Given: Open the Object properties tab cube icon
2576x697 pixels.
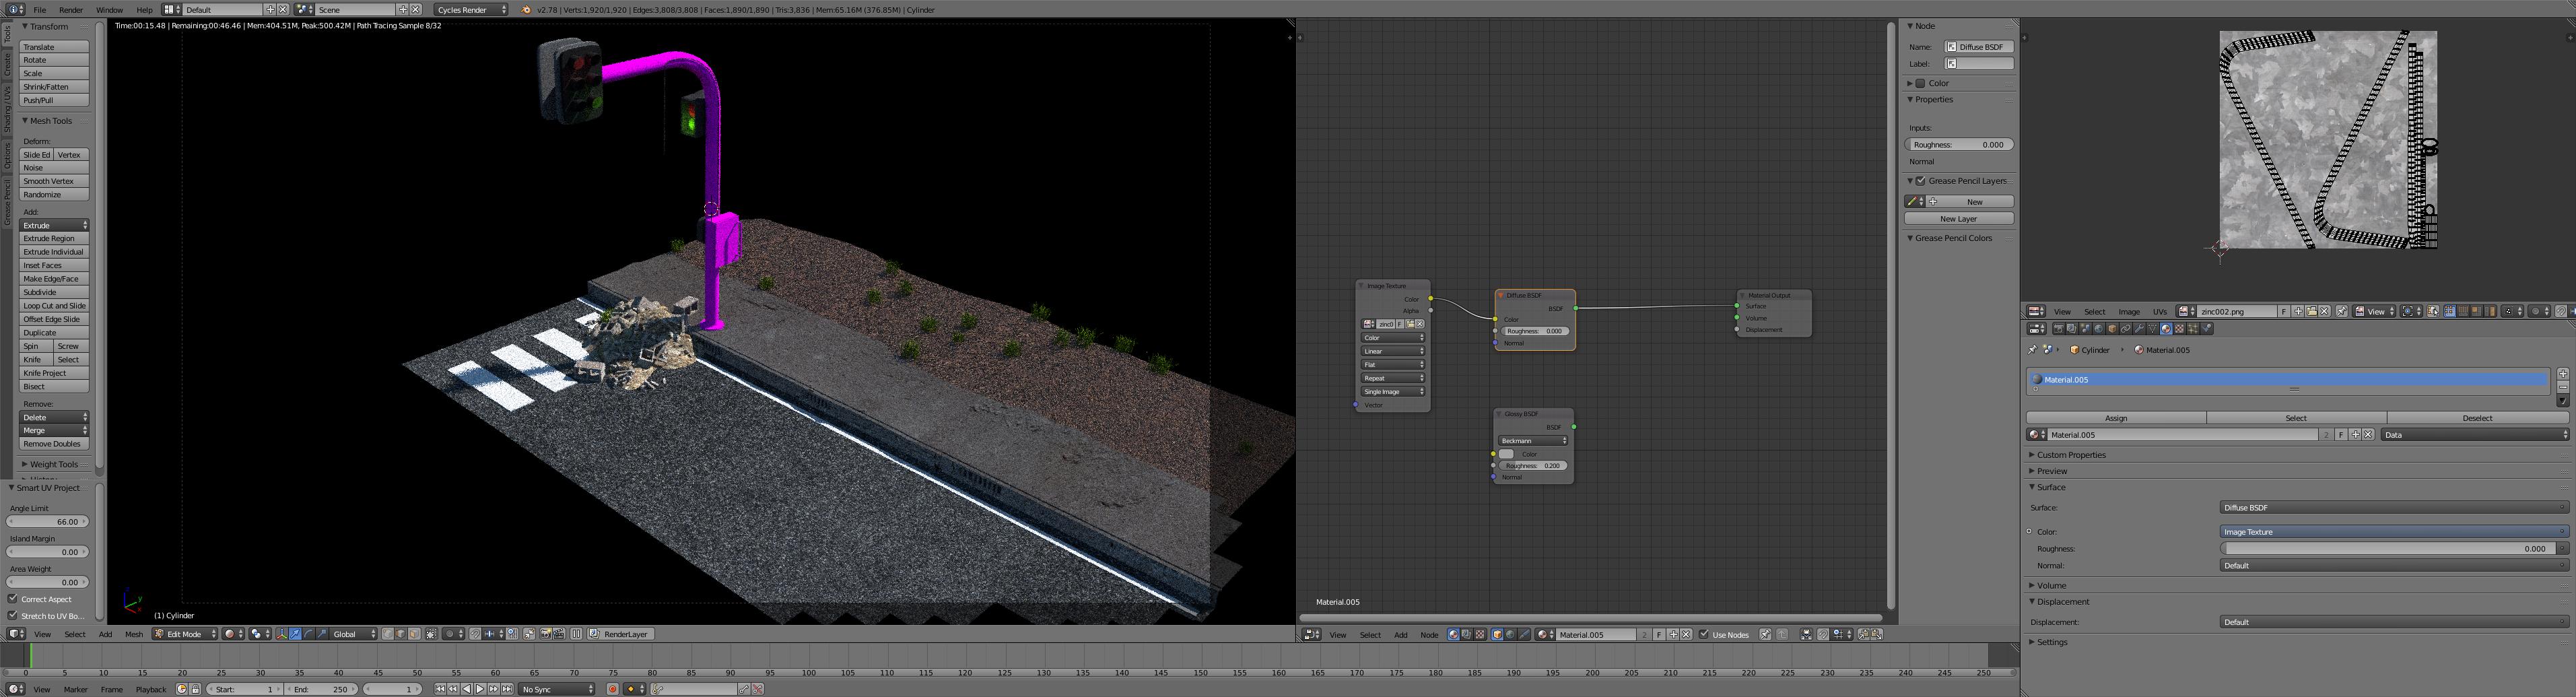Looking at the screenshot, I should (x=2112, y=329).
